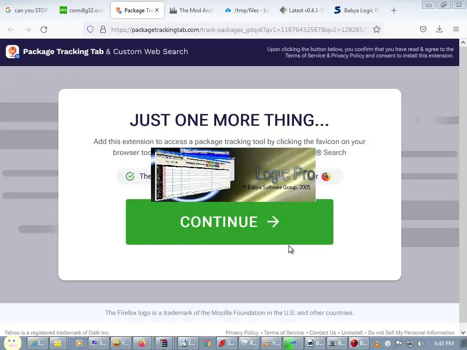Click the VLC cone in system tray

pos(377,344)
